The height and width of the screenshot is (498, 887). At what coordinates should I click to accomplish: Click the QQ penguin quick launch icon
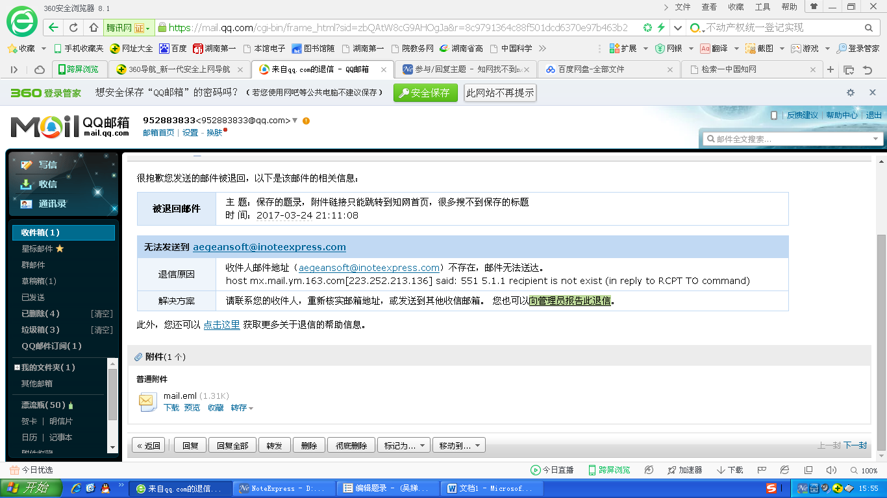tap(106, 488)
